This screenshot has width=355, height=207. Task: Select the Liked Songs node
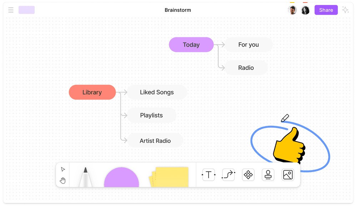(x=157, y=92)
